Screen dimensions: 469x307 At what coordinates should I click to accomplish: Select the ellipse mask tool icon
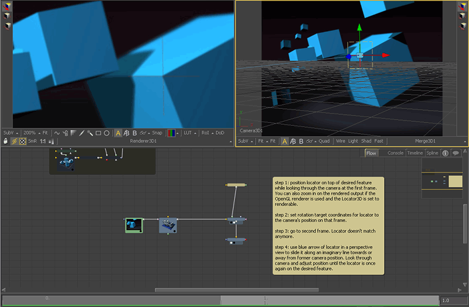click(x=107, y=133)
